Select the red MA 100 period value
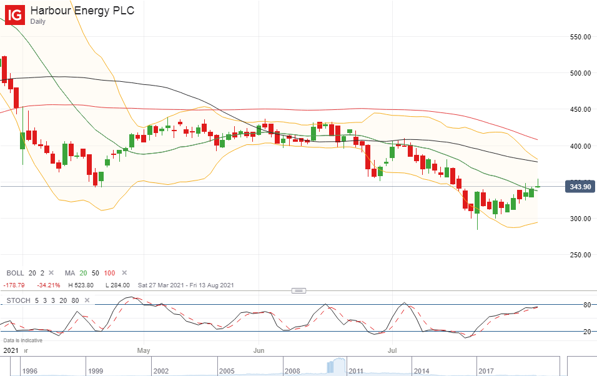This screenshot has width=597, height=376. click(109, 273)
